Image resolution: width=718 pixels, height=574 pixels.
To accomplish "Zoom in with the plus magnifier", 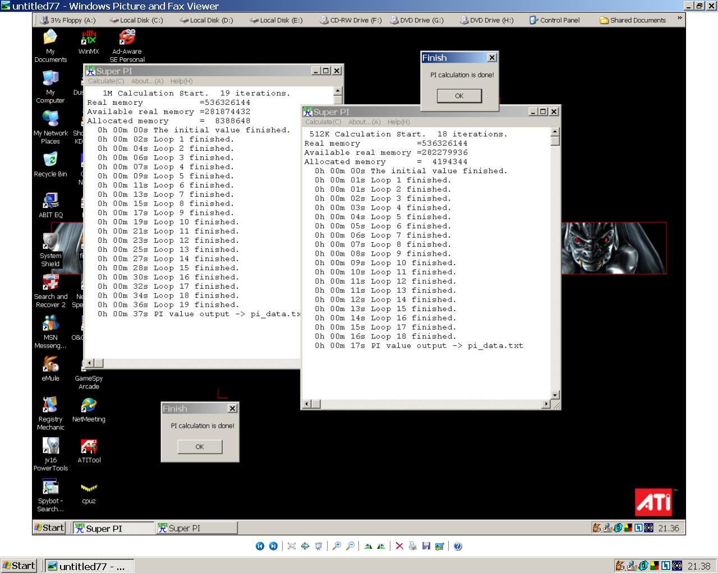I will pos(337,546).
